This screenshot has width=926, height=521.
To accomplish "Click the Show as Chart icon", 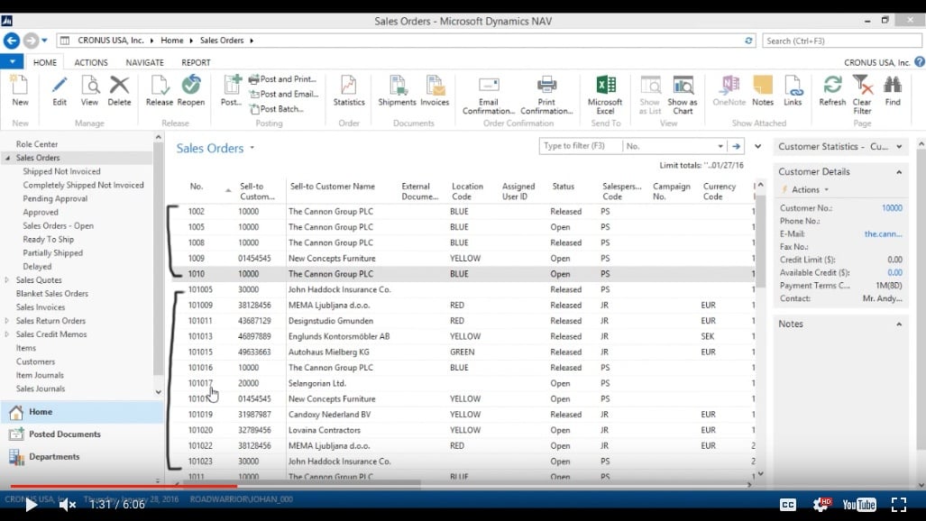I will point(683,87).
